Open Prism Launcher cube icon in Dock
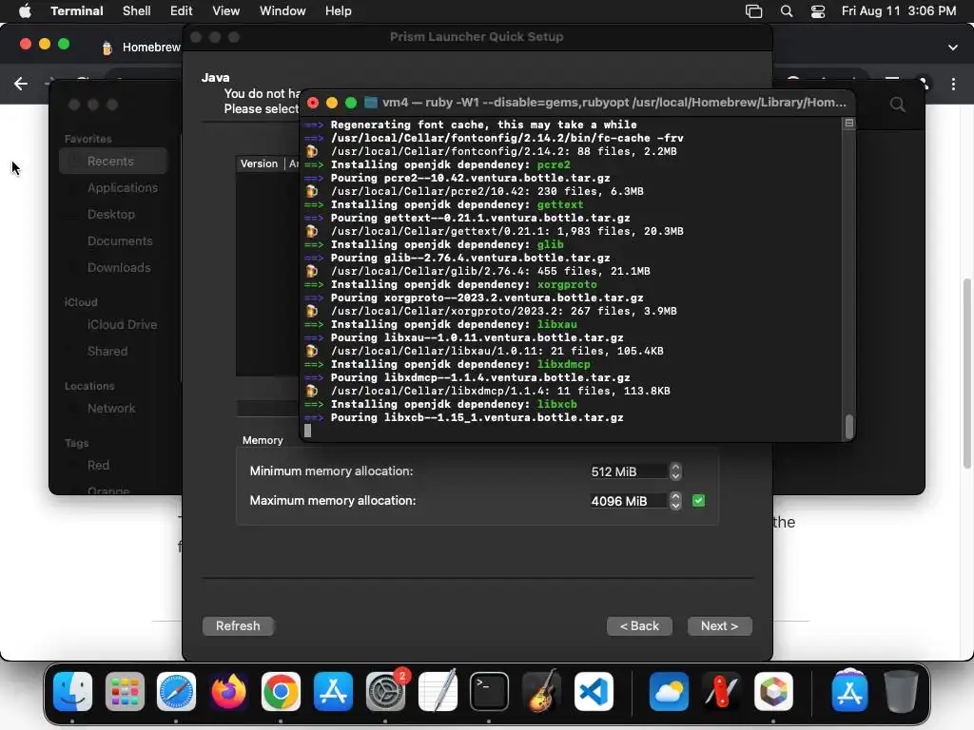This screenshot has width=974, height=730. point(773,692)
